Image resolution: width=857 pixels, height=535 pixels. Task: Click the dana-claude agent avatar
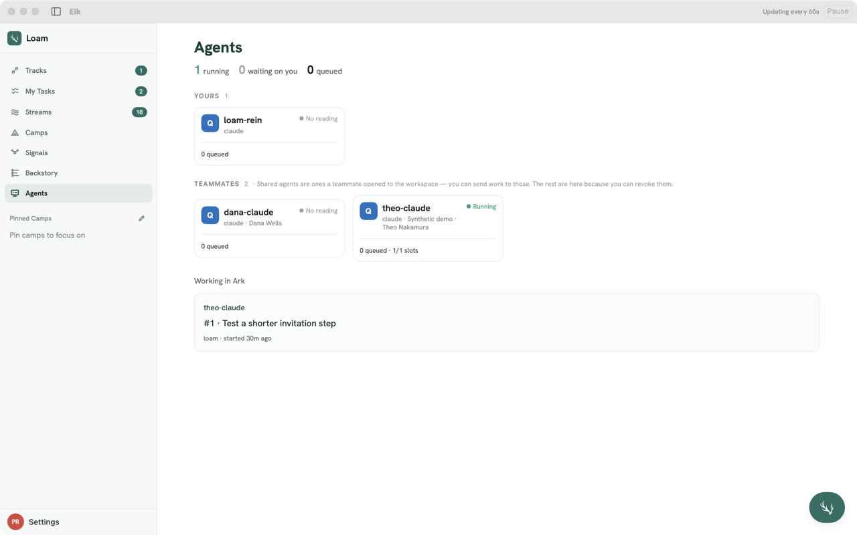point(210,215)
